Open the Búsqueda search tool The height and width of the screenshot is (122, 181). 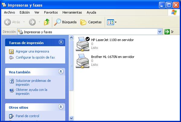pos(65,22)
